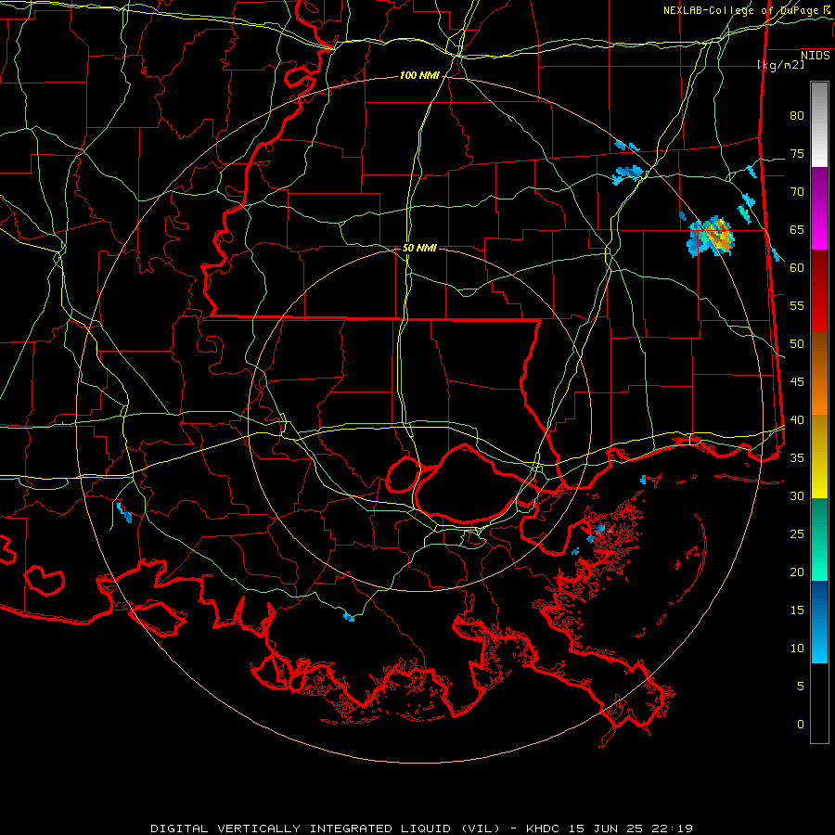
Task: Click the 0 value on the scale
Action: point(801,725)
